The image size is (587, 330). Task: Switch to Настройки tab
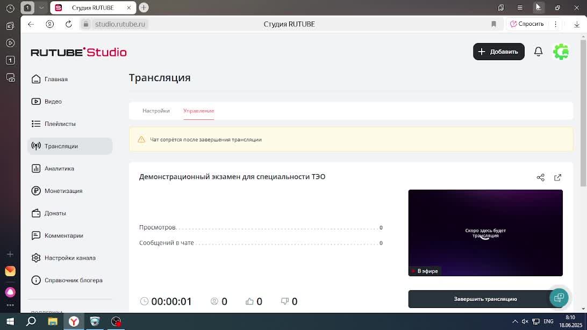coord(156,111)
